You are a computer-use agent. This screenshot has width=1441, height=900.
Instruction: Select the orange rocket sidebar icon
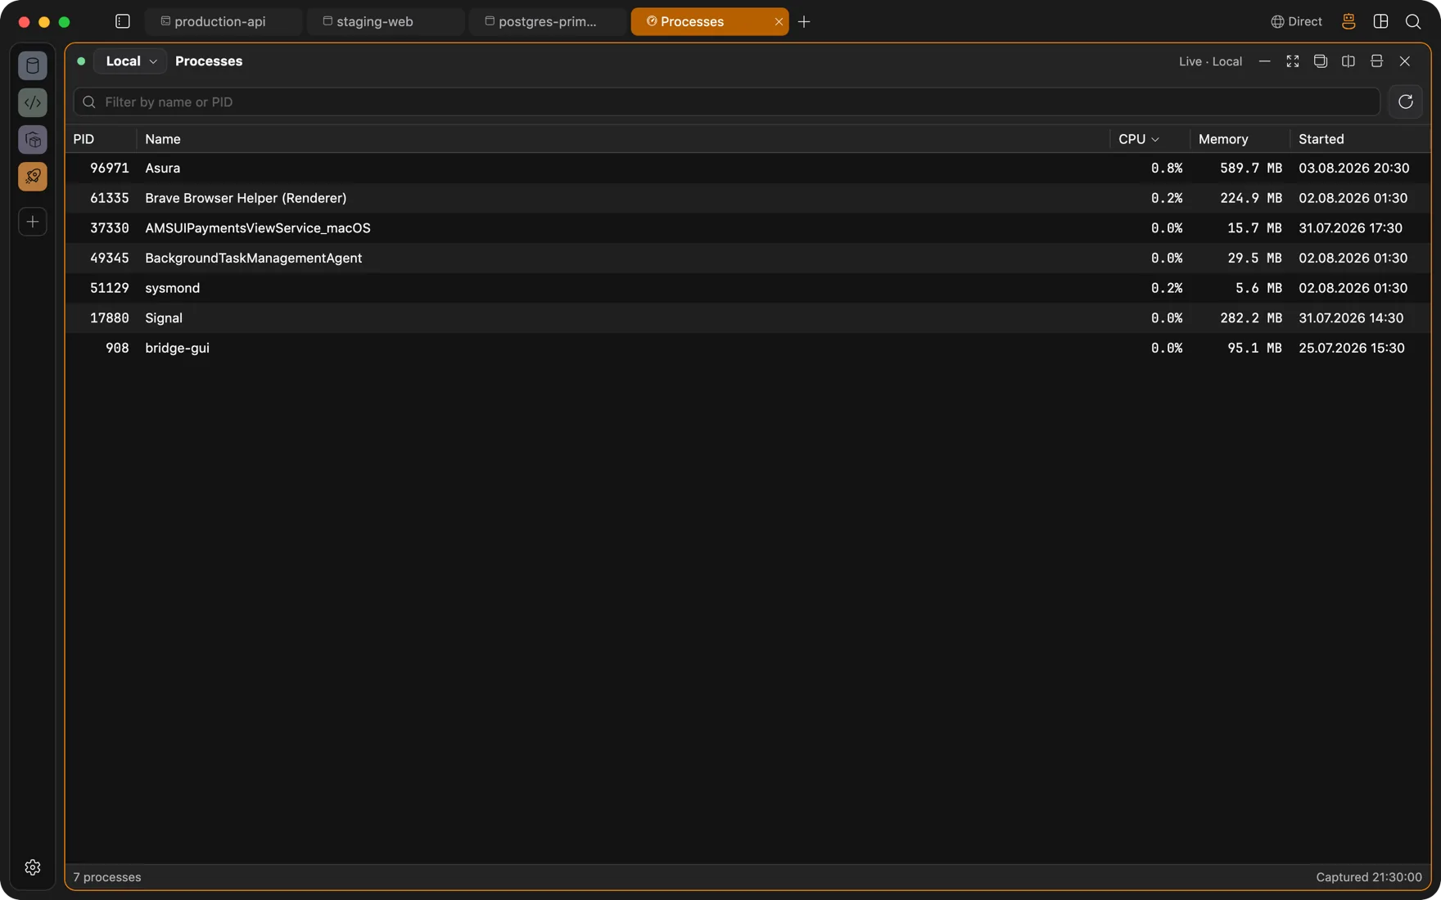[x=33, y=176]
